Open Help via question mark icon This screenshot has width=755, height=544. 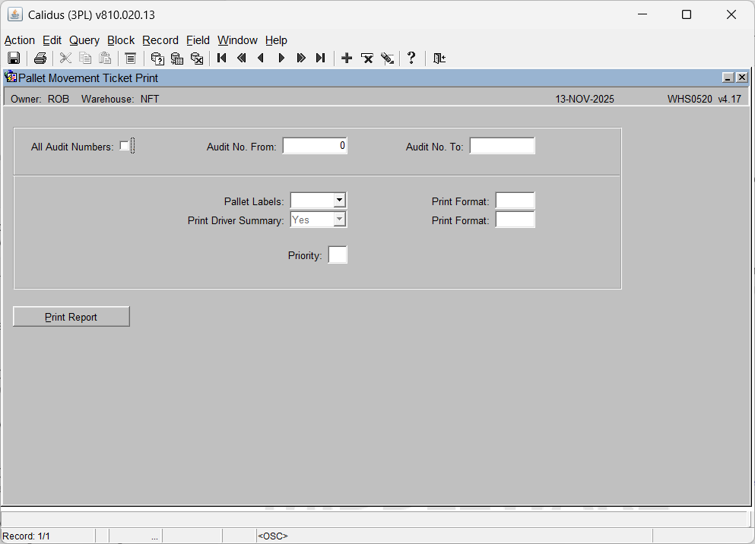click(411, 59)
